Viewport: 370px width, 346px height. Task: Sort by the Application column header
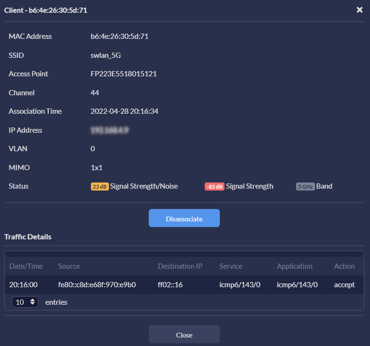click(x=295, y=266)
